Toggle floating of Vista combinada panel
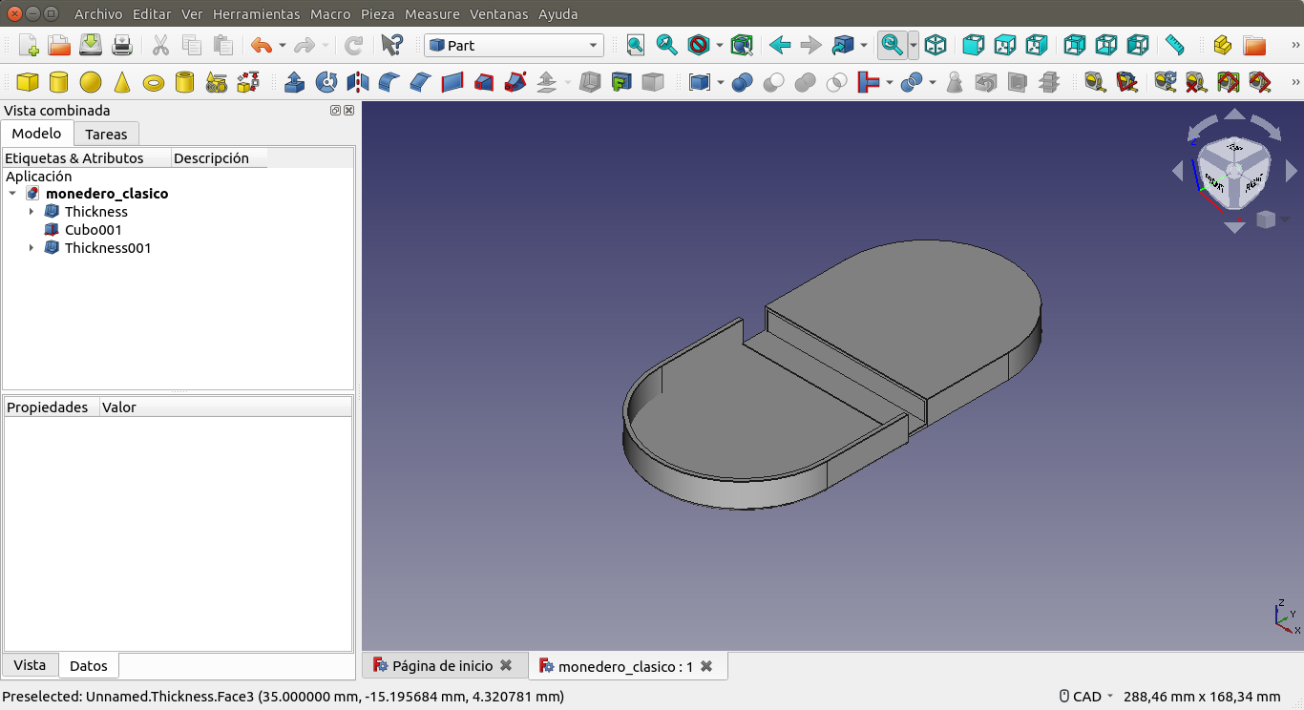The height and width of the screenshot is (710, 1304). [335, 111]
